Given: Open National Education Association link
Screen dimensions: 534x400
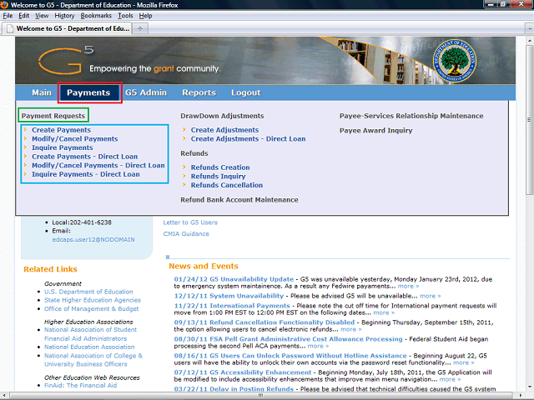Looking at the screenshot, I should (x=89, y=347).
